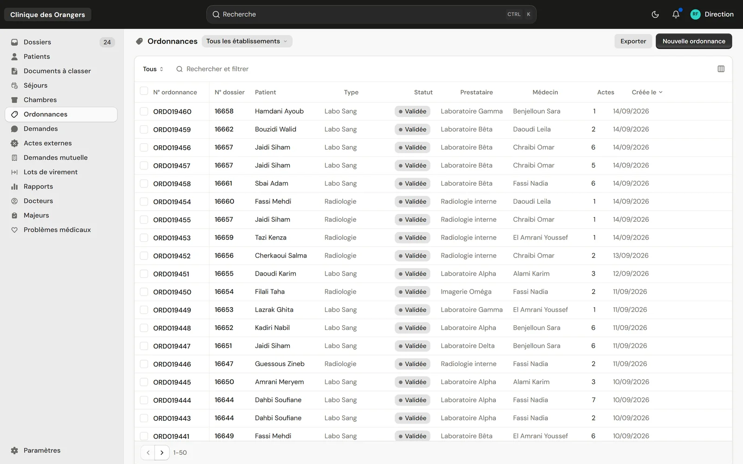Toggle dark mode moon icon
The image size is (743, 464).
(x=655, y=14)
